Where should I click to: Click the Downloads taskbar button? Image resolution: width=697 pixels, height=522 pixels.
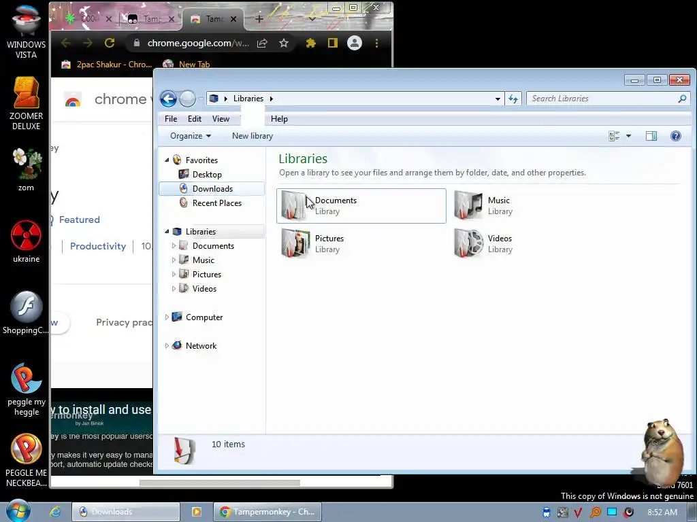click(126, 512)
